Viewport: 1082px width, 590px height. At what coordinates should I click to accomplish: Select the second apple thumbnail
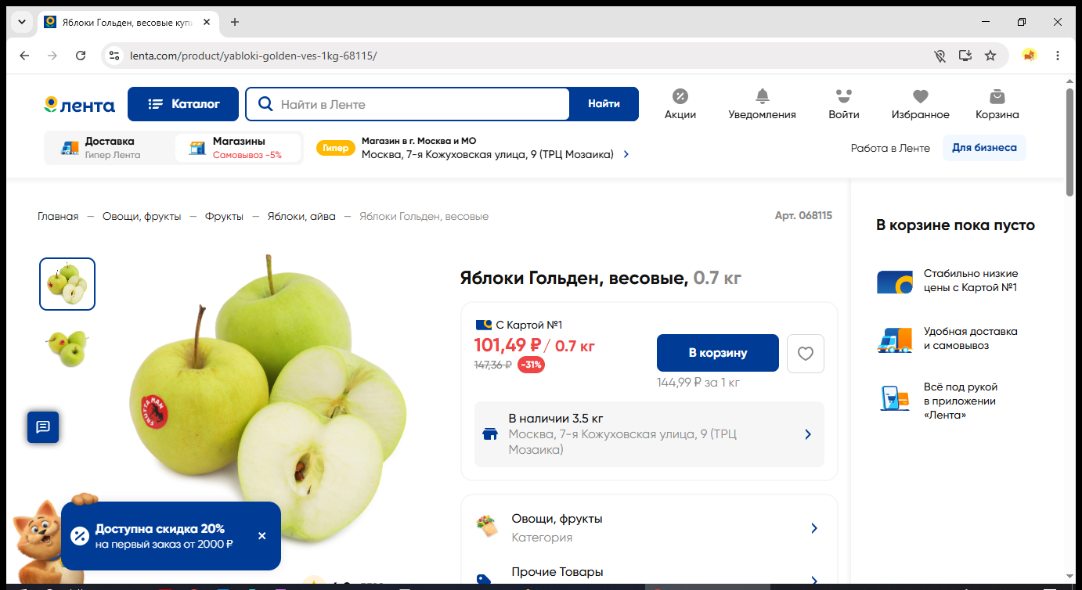(x=67, y=348)
